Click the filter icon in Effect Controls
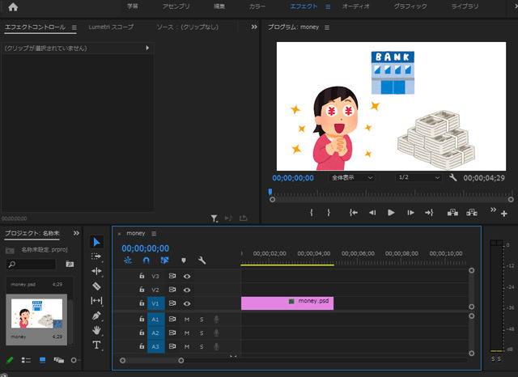The height and width of the screenshot is (377, 518). point(214,218)
